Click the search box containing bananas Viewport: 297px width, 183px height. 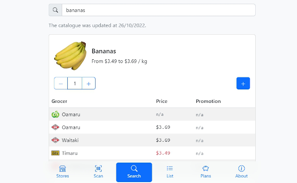point(159,10)
